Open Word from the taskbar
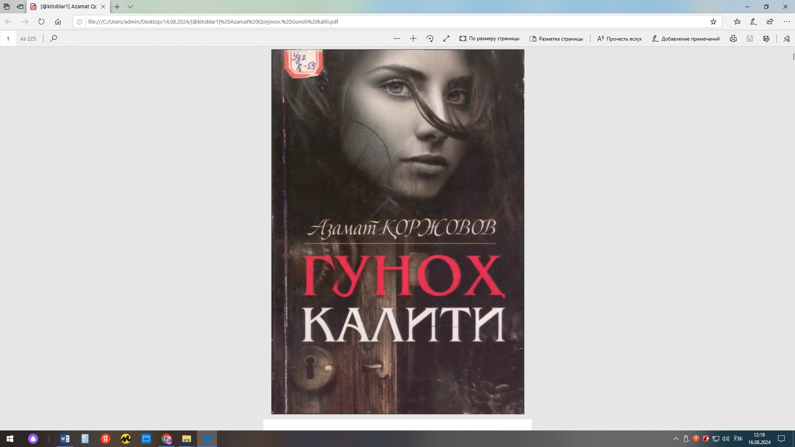Viewport: 795px width, 447px height. (65, 439)
